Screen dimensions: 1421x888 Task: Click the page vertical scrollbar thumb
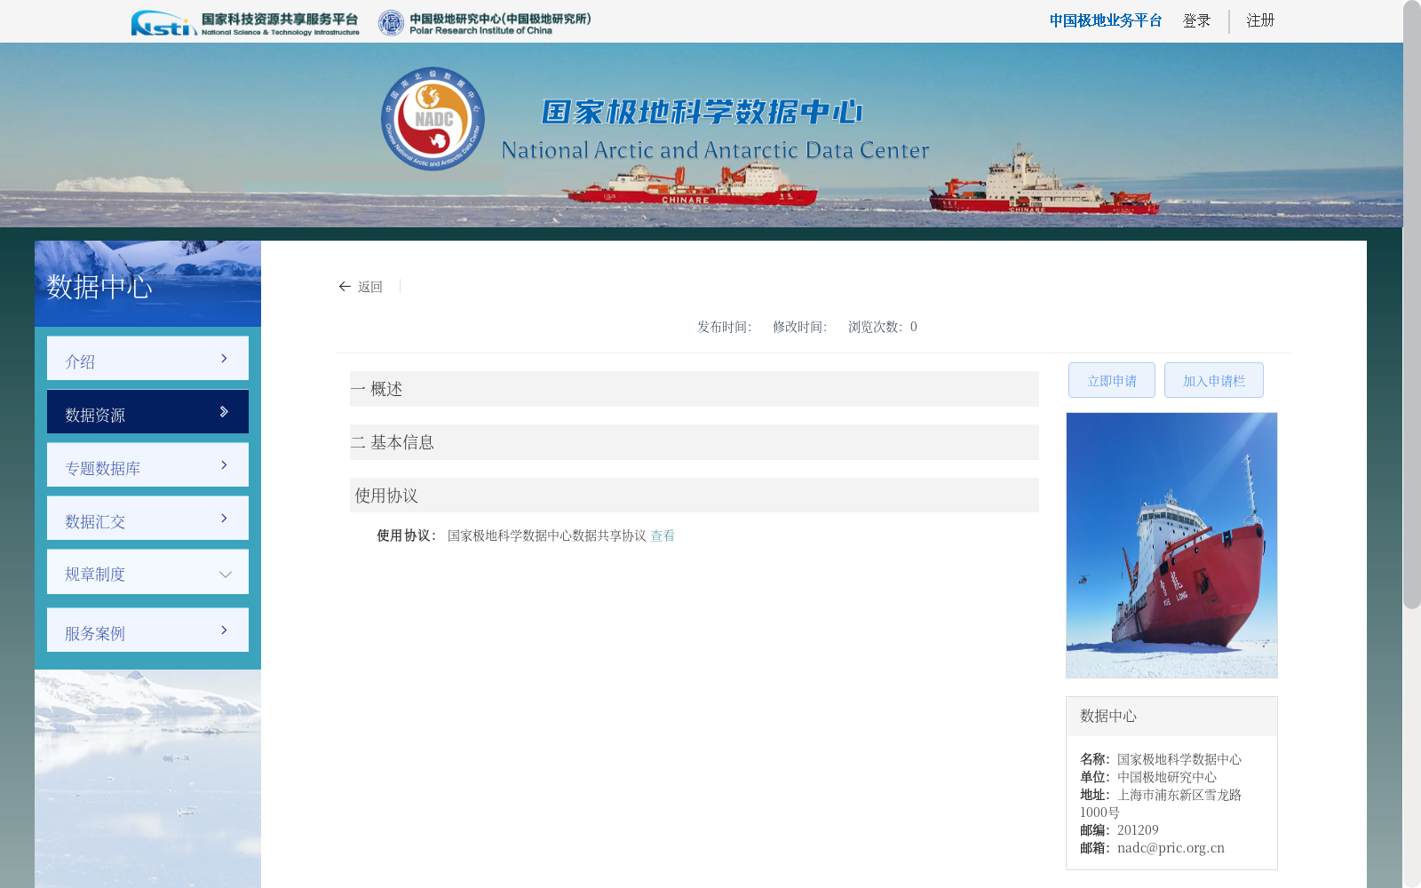click(x=1412, y=305)
